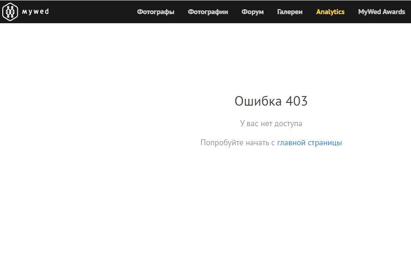Click the У вас нет доступа message

click(x=271, y=123)
